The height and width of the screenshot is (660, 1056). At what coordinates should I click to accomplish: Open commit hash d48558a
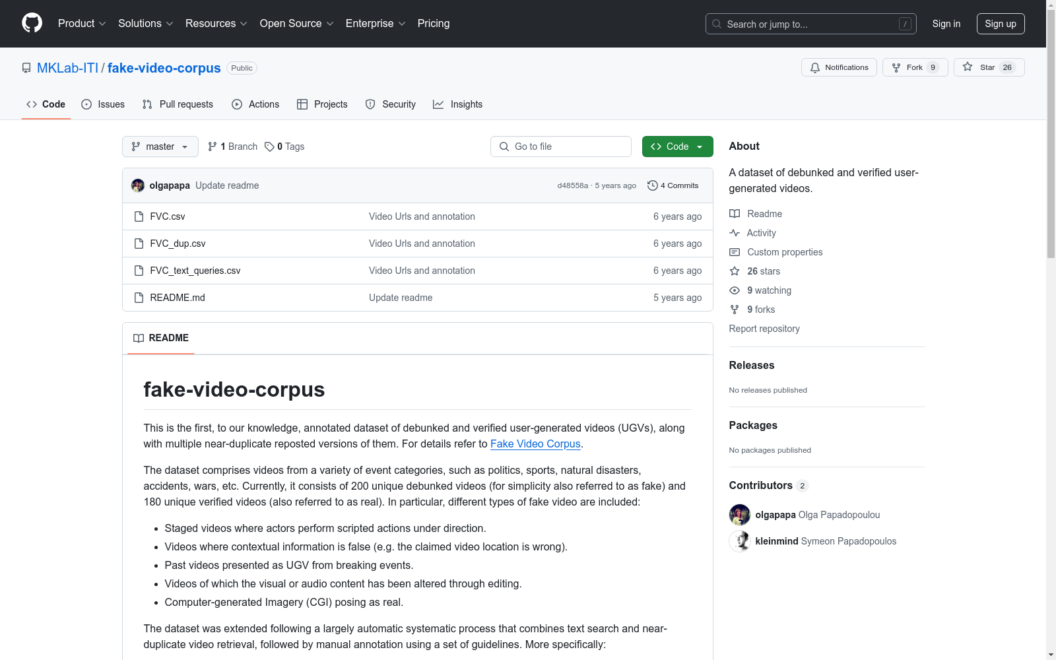[572, 185]
